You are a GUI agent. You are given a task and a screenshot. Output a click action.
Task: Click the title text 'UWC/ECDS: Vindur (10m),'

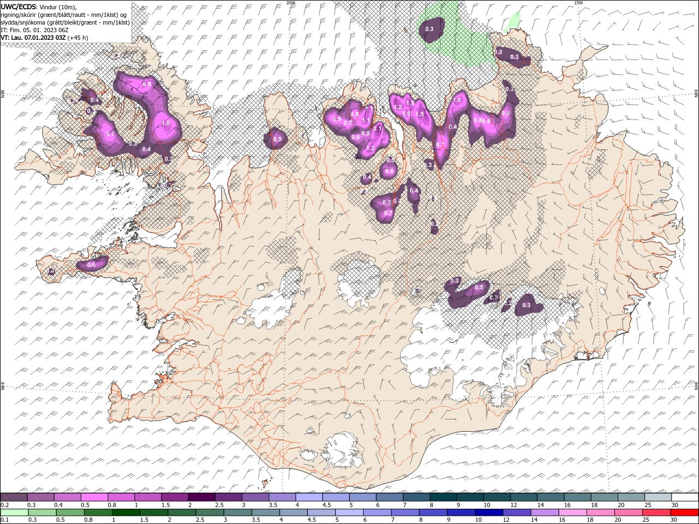coord(39,7)
